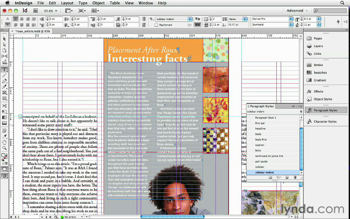Activate the Type tool

(x=4, y=70)
